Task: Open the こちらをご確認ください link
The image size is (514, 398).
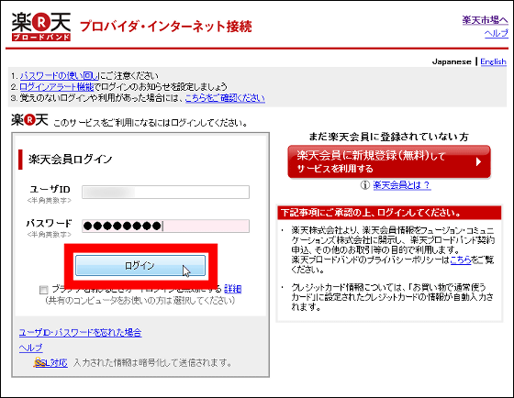Action: point(225,98)
